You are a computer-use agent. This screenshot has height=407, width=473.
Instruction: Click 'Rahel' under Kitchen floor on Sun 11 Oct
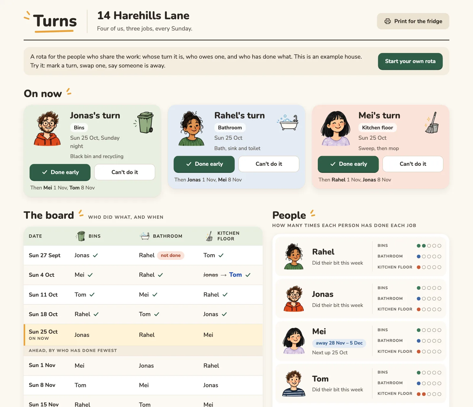(x=211, y=295)
